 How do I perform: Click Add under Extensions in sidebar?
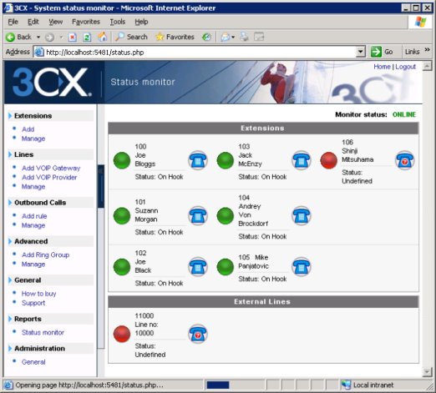28,129
